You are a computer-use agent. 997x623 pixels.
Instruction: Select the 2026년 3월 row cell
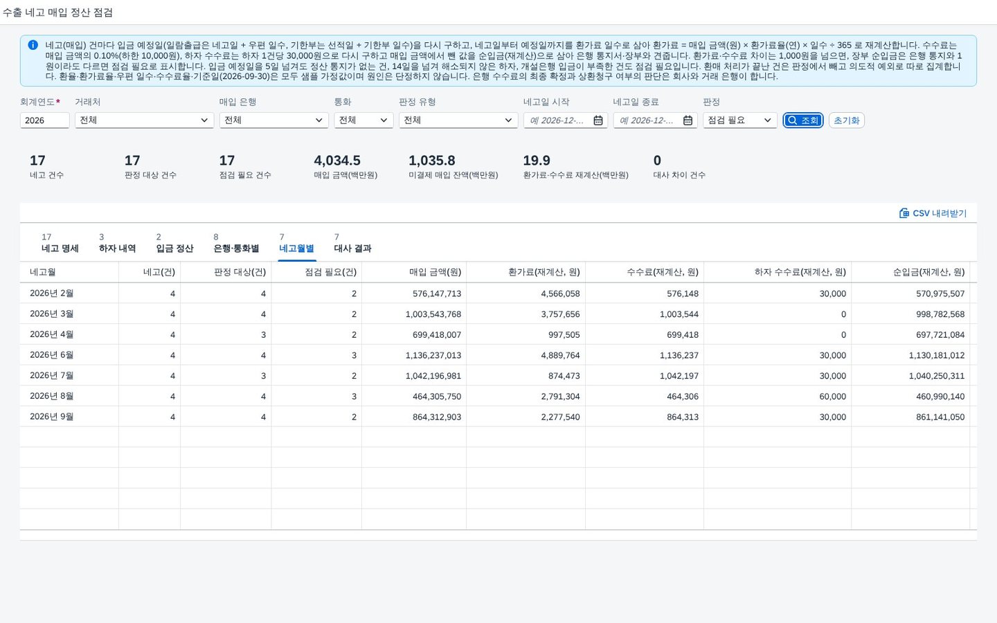69,314
